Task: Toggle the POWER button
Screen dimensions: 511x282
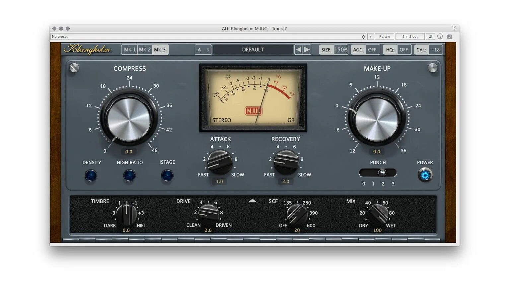Action: [425, 175]
